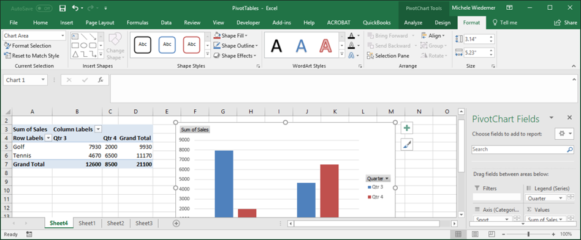Click the Chart Elements plus button
581x240 pixels.
pos(407,128)
